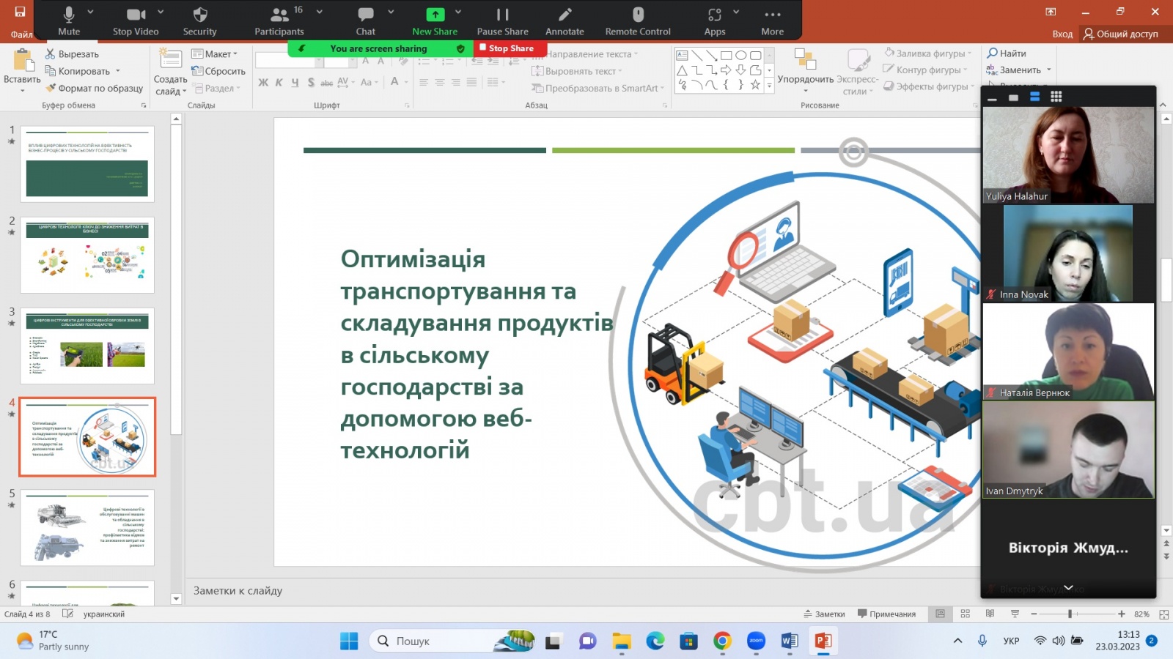Screen dimensions: 1173x659
Task: Open the Файл tab in PowerPoint
Action: click(21, 34)
